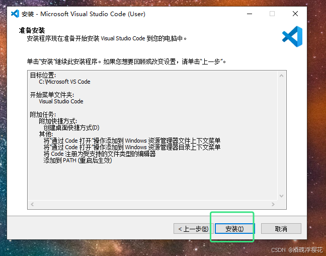Viewport: 326px width, 256px height.
Task: Go back with the 上一步(B) button
Action: 193,229
